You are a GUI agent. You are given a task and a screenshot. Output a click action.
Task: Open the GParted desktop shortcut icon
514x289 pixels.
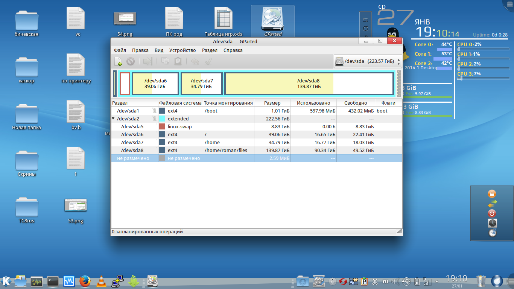click(x=273, y=21)
